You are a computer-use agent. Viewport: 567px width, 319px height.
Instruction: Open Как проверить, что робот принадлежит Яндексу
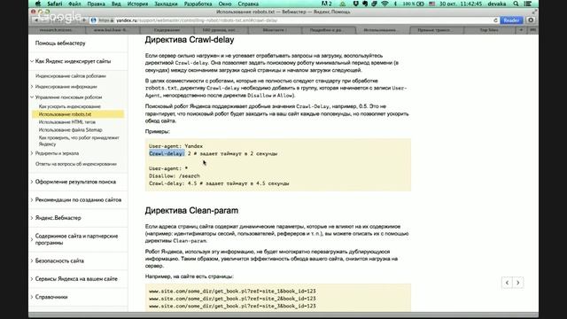click(79, 141)
